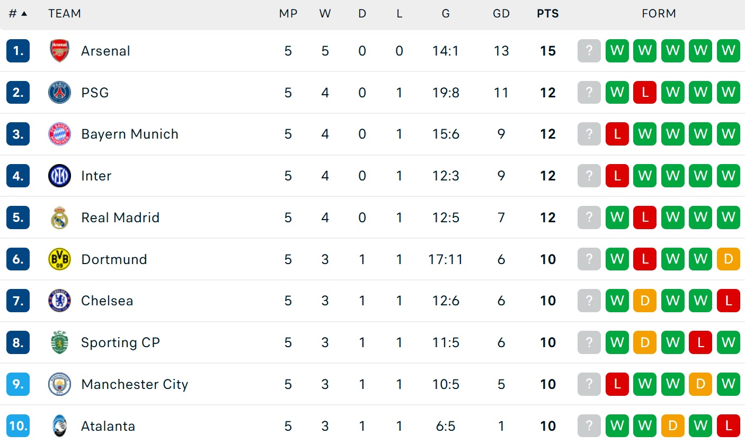Click the Dortmund club crest icon
This screenshot has height=444, width=745.
point(59,259)
